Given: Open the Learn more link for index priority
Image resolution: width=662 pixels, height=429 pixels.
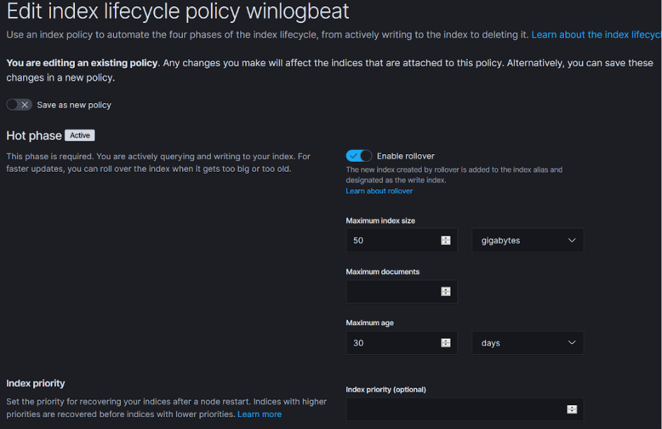Looking at the screenshot, I should pyautogui.click(x=259, y=414).
